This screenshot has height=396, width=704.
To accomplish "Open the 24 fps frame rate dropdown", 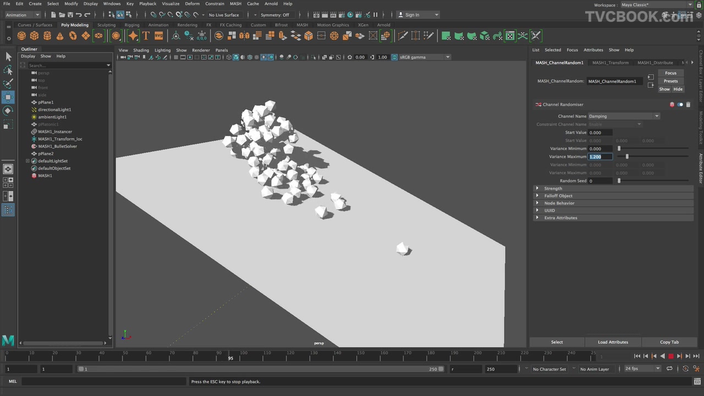I will click(642, 369).
